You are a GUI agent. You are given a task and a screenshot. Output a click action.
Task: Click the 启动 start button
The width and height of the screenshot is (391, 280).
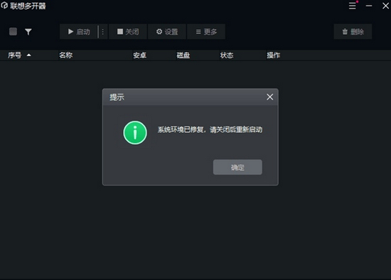(x=78, y=32)
